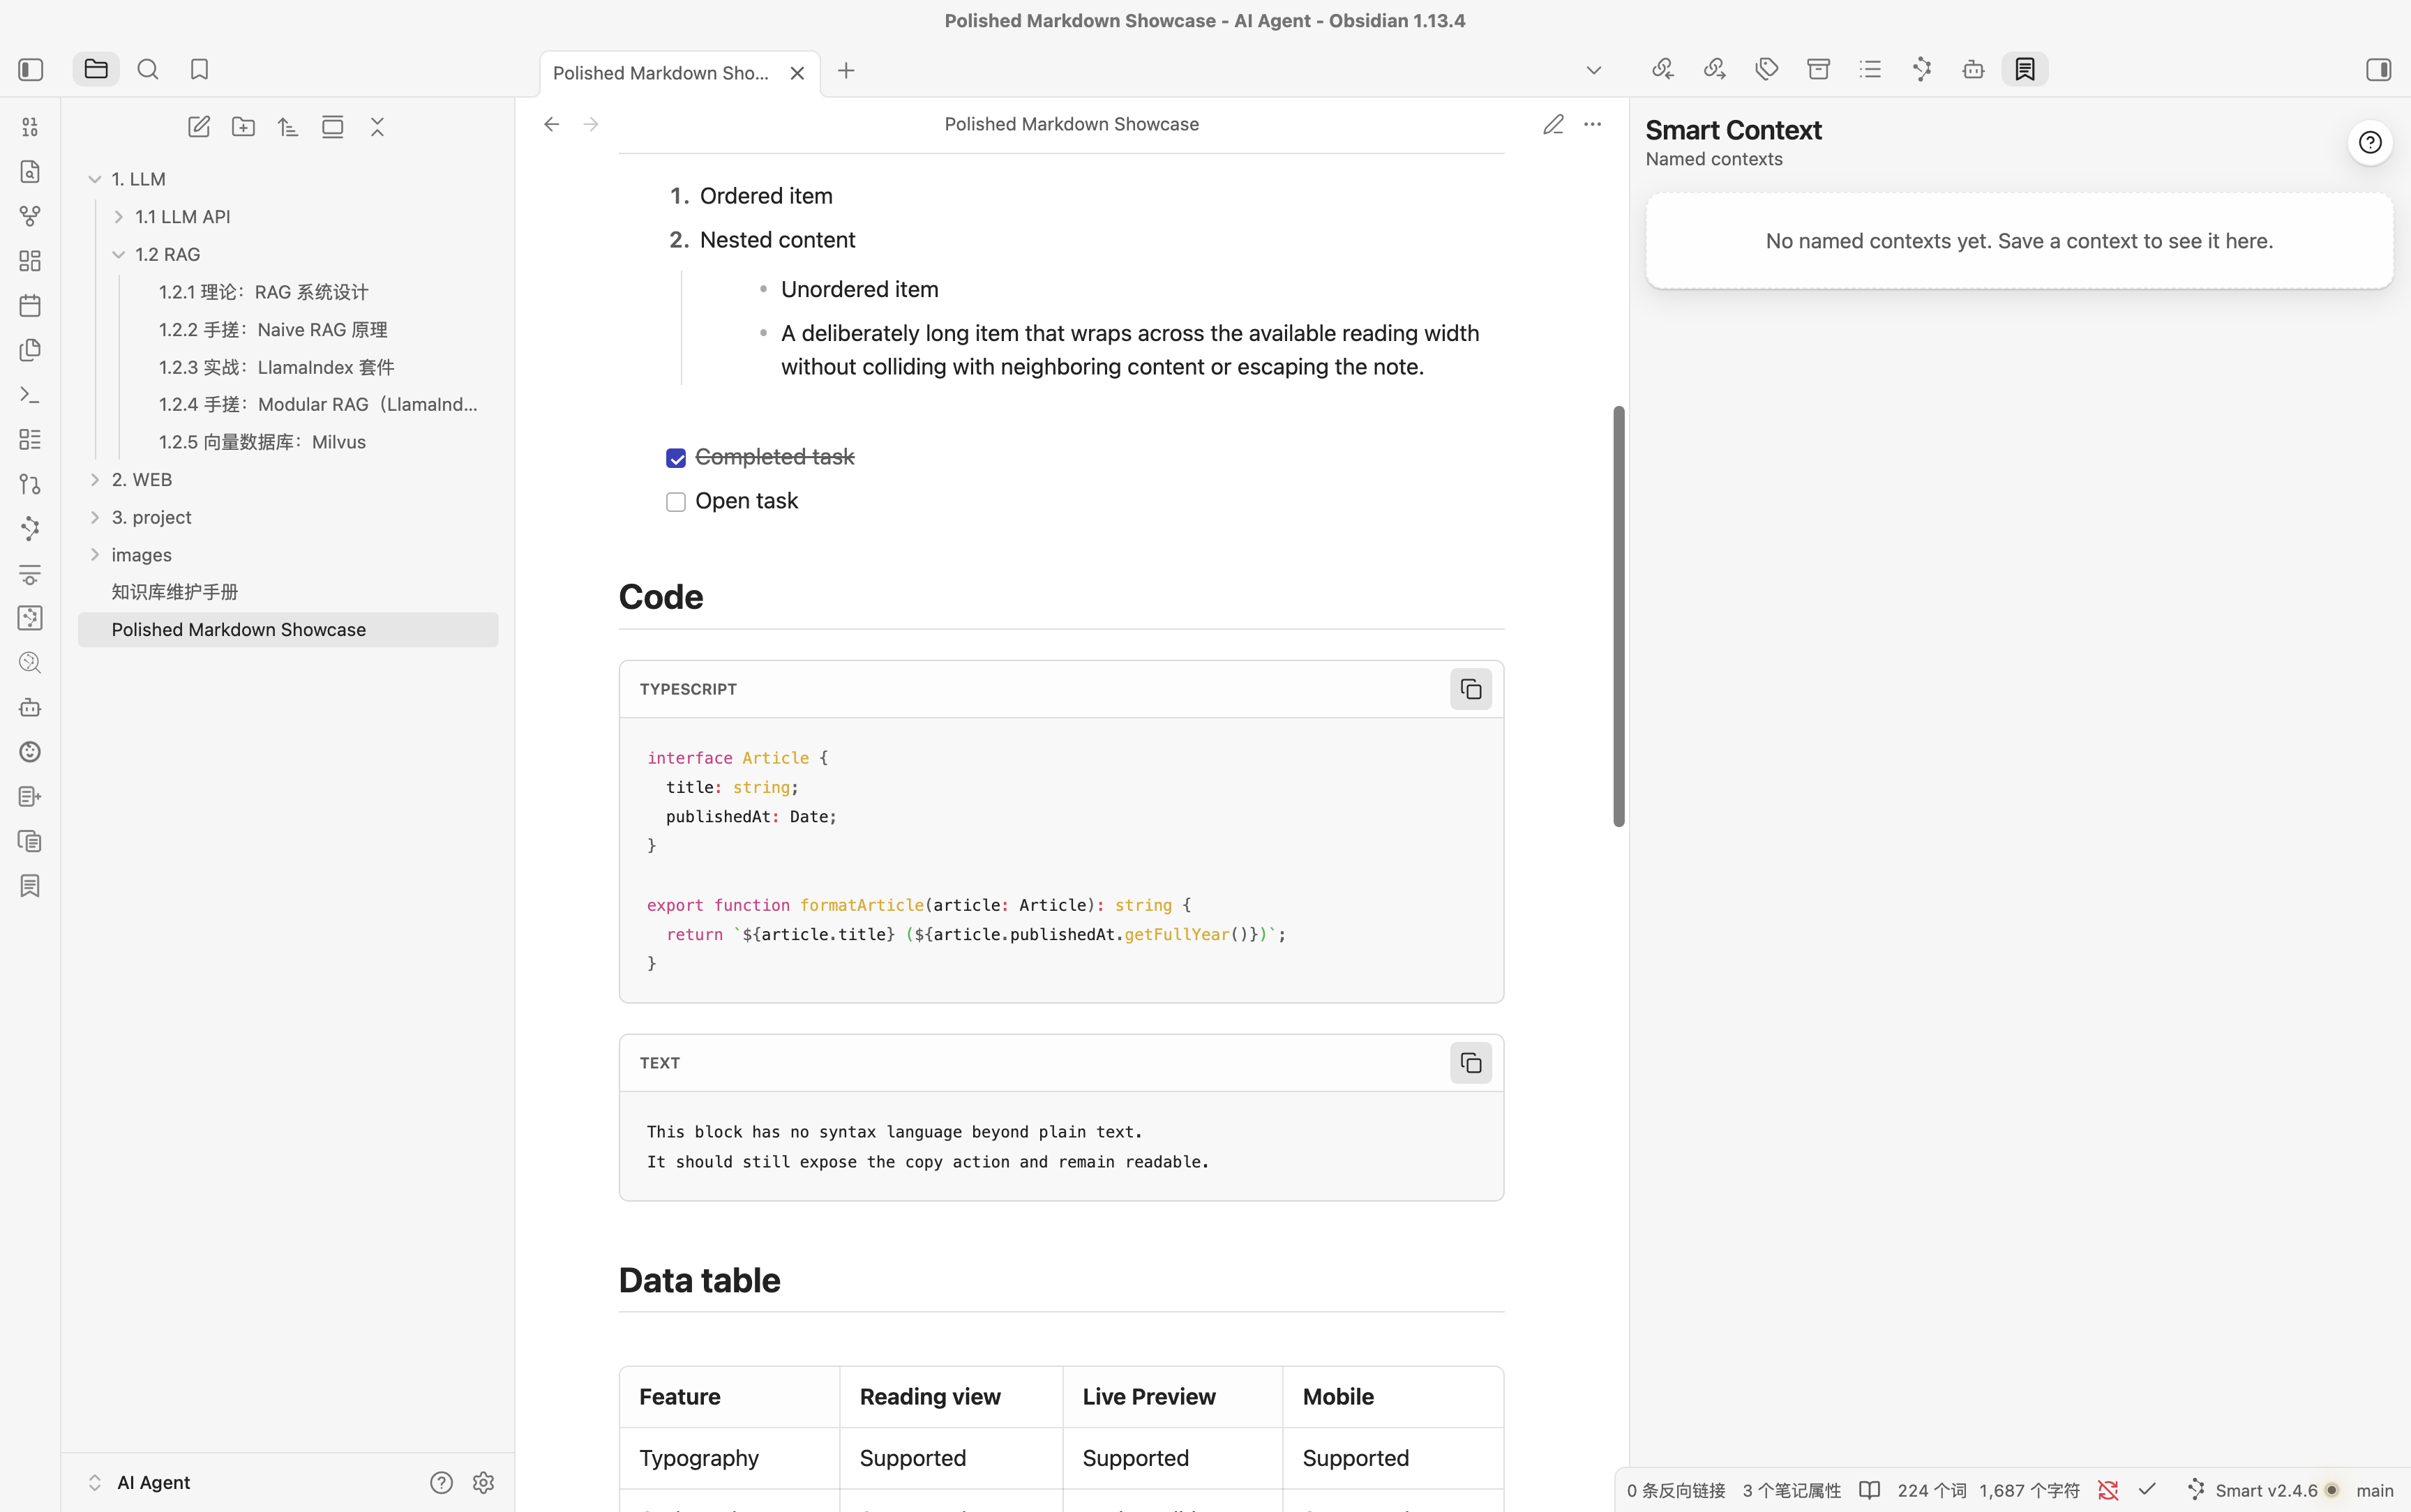This screenshot has height=1512, width=2411.
Task: Close the Polished Markdown Showcase tab
Action: click(797, 73)
